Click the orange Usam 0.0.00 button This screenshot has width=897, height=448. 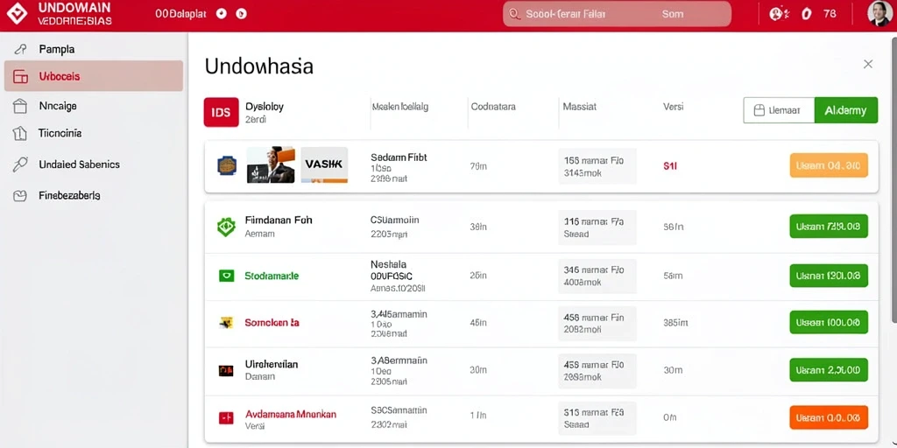click(x=829, y=417)
